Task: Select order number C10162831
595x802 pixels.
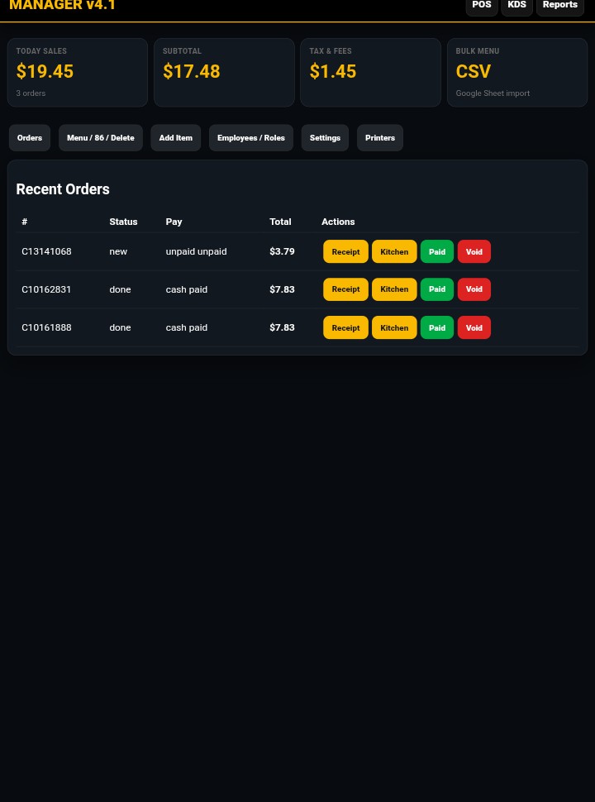Action: (x=46, y=289)
